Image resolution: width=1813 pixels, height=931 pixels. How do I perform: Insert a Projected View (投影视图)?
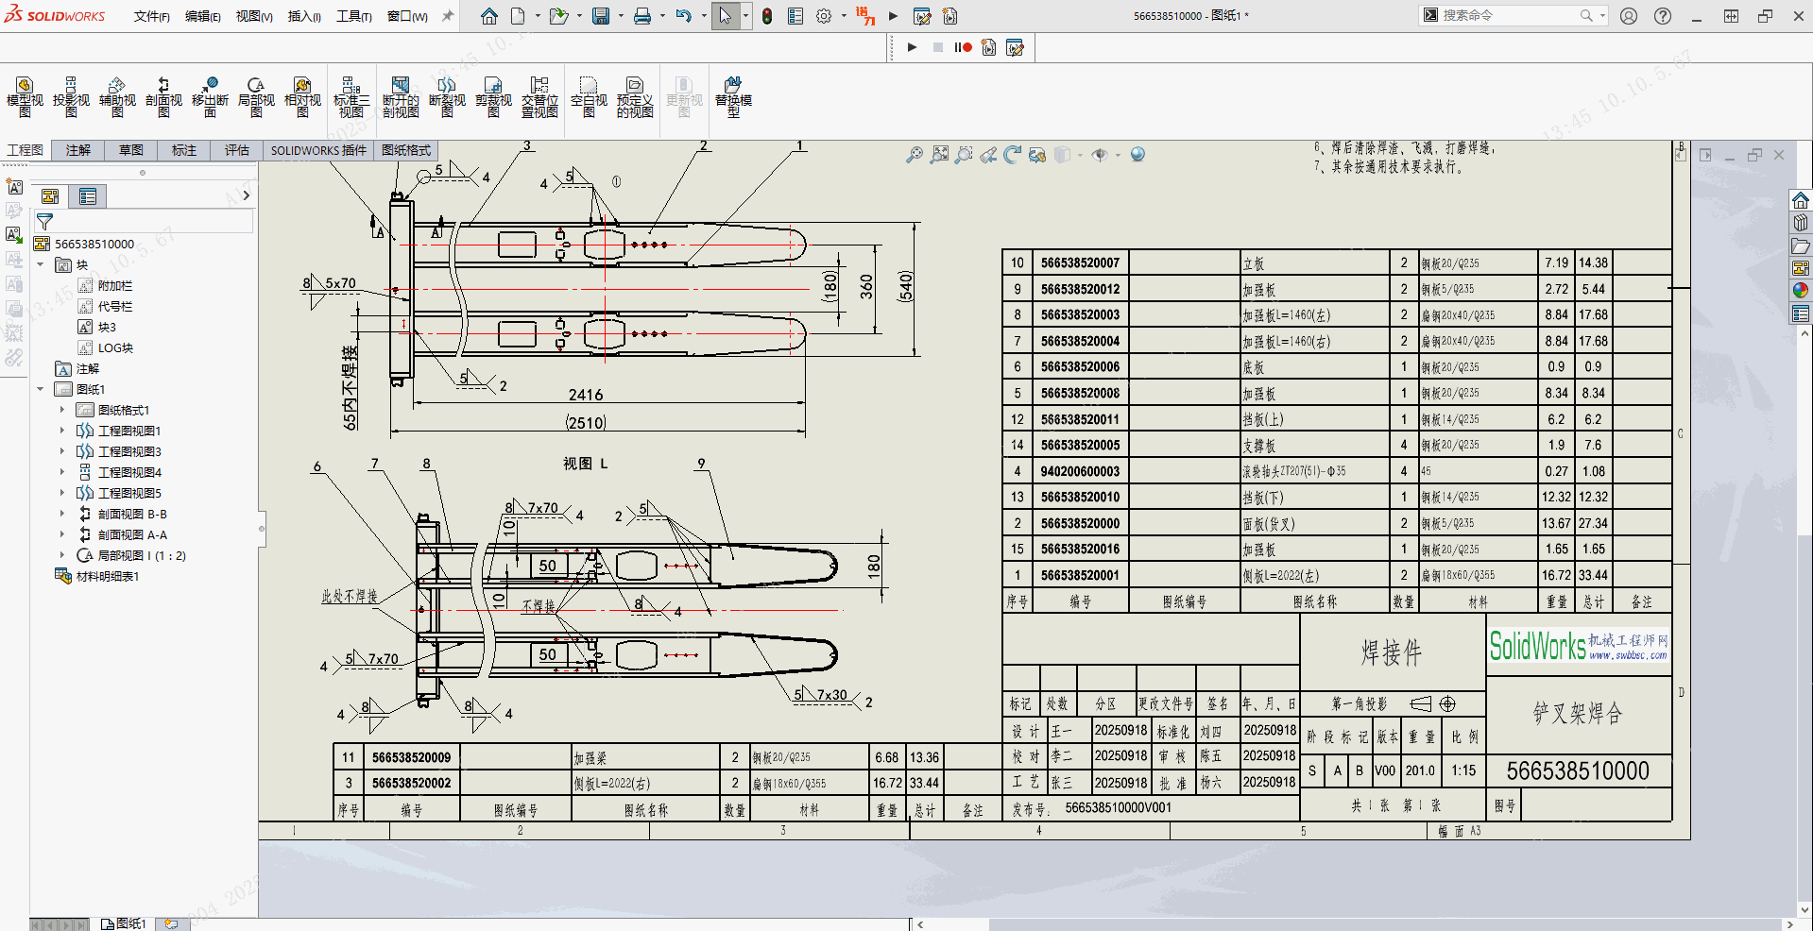tap(71, 96)
